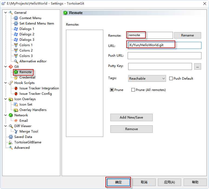This screenshot has width=209, height=189.
Task: Click the 取消 cancel button
Action: [x=144, y=182]
